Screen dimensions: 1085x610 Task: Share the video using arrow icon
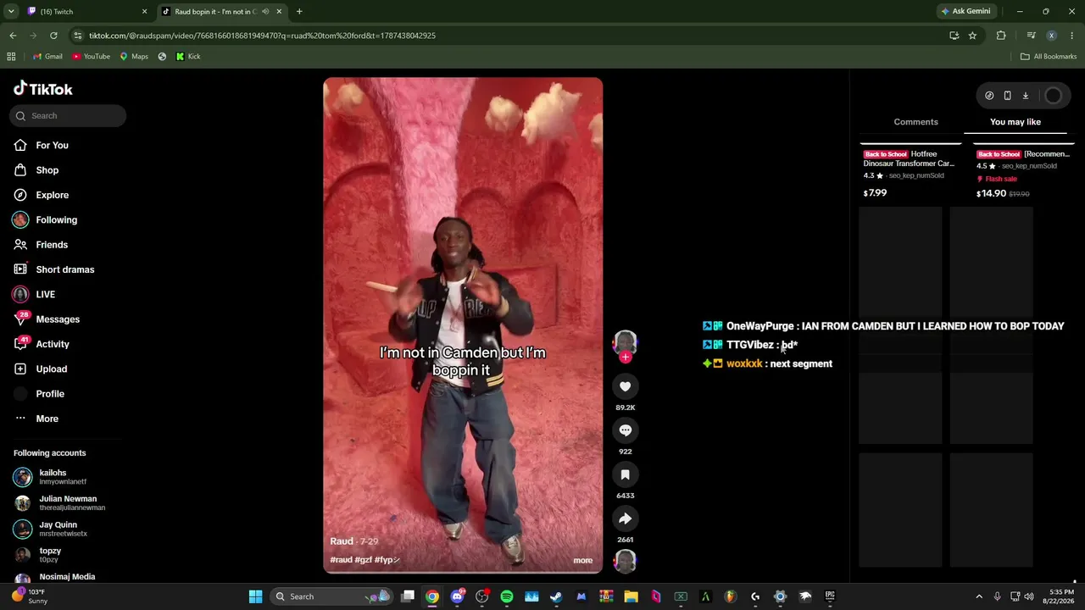point(625,518)
